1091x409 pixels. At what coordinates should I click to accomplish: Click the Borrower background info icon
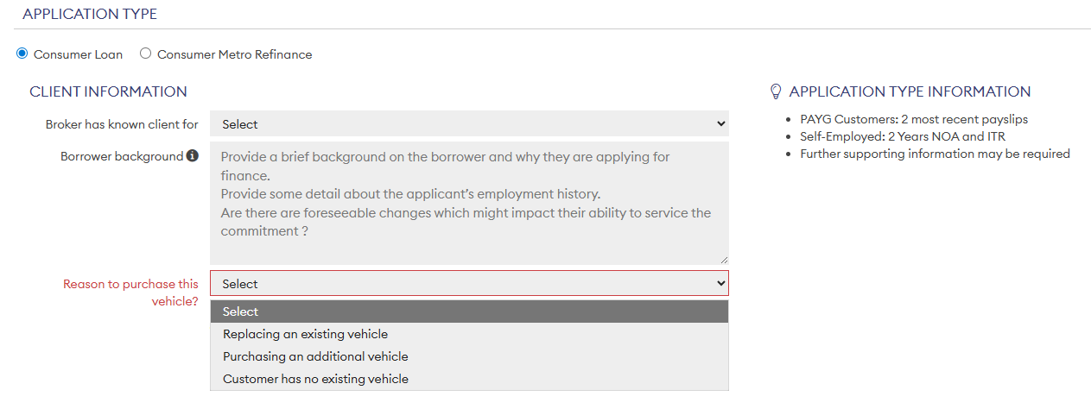click(x=193, y=156)
